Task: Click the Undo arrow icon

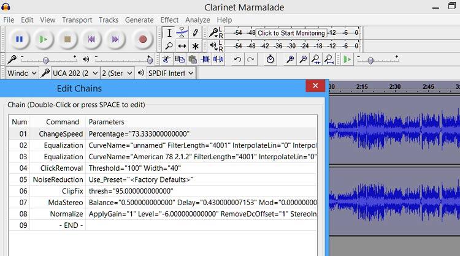Action: click(237, 59)
